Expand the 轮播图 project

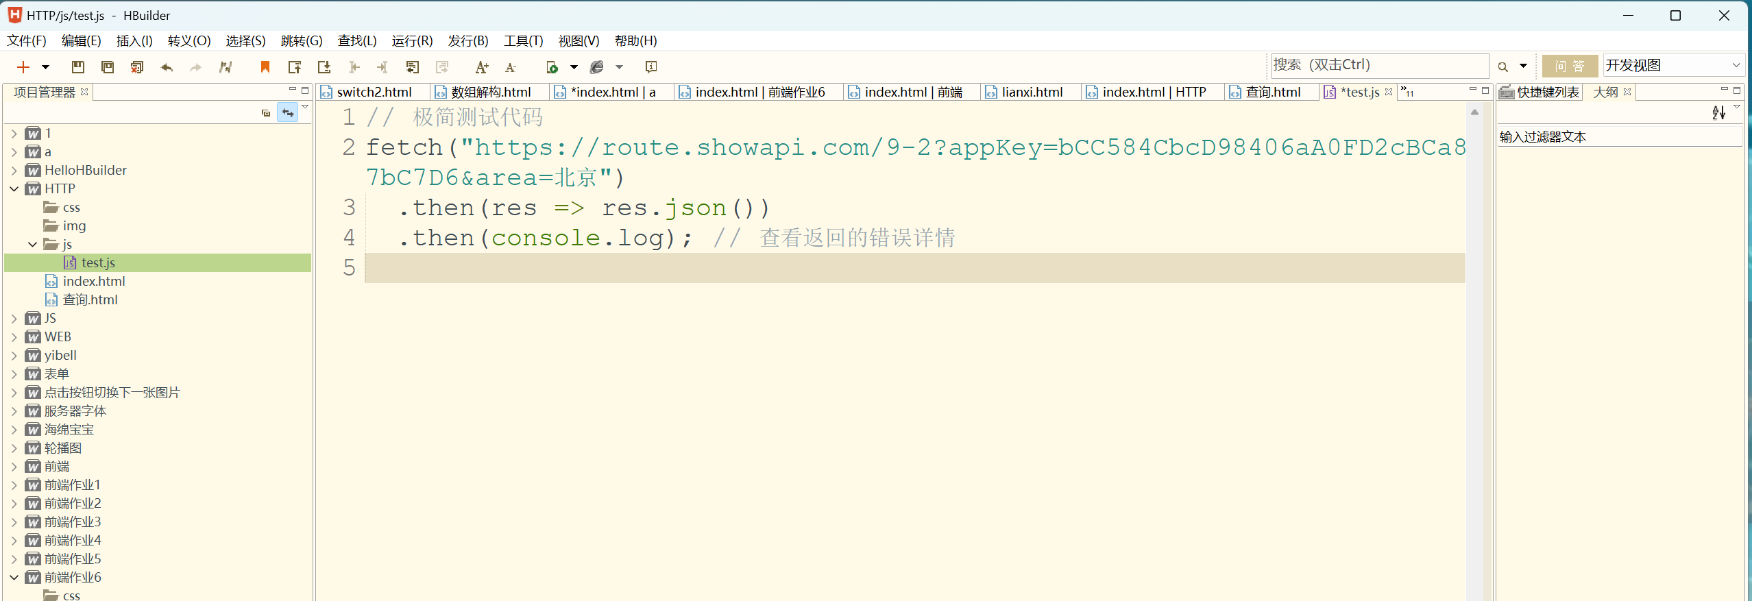pyautogui.click(x=14, y=448)
